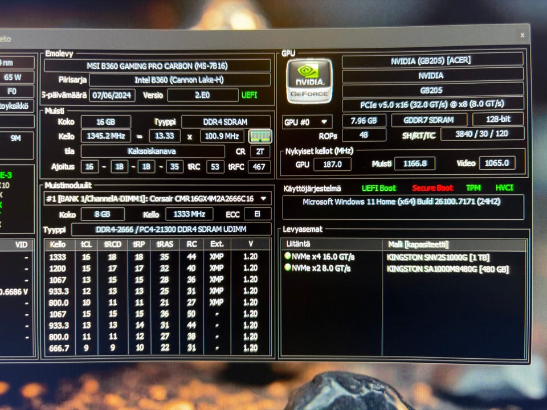Click GDDR7 SDRAM memory type field
The height and width of the screenshot is (410, 547).
click(x=428, y=120)
